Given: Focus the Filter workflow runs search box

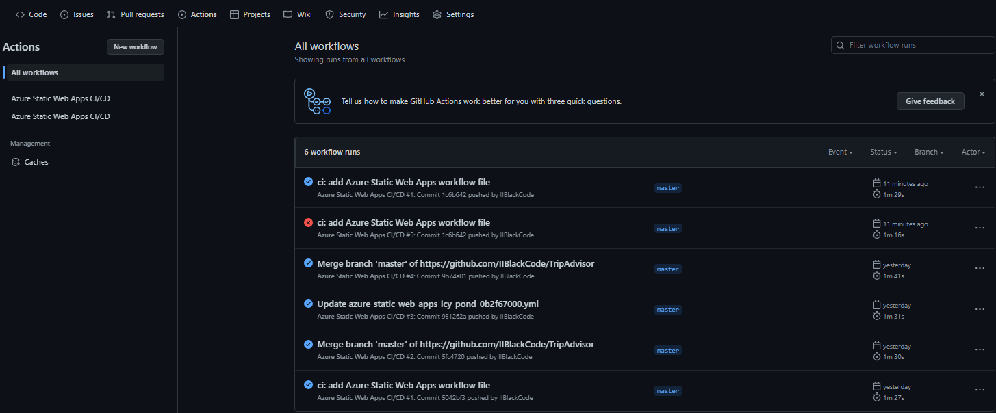Looking at the screenshot, I should (x=912, y=45).
